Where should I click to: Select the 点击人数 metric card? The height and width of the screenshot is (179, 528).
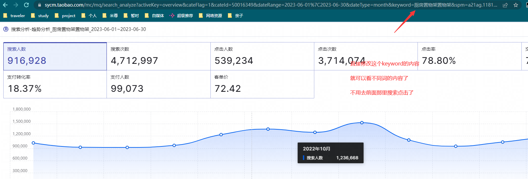point(262,56)
